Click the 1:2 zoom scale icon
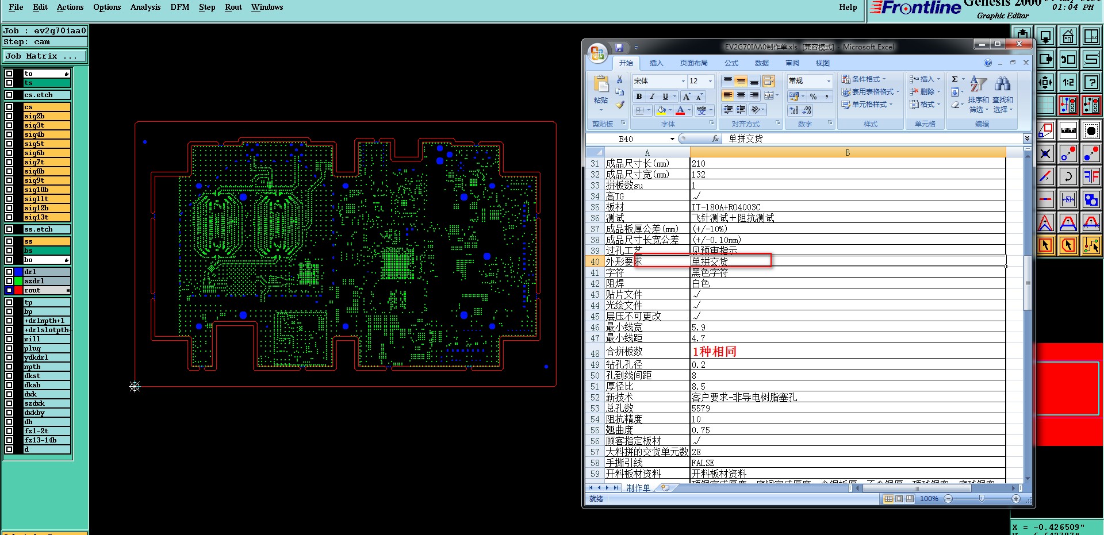This screenshot has width=1104, height=535. [x=1068, y=82]
